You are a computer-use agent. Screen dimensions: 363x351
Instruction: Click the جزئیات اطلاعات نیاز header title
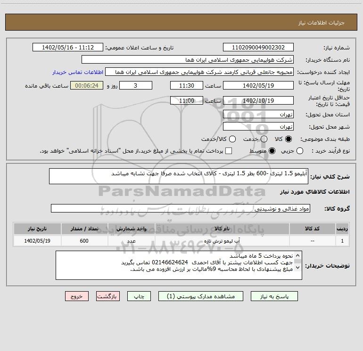(x=322, y=23)
